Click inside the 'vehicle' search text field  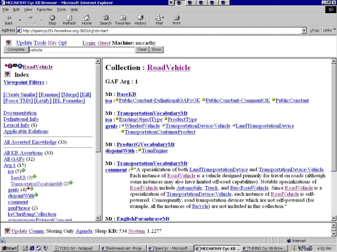(82, 50)
